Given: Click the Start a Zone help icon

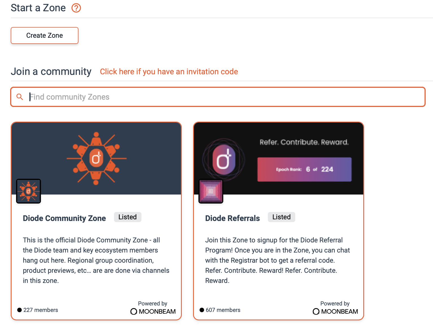Looking at the screenshot, I should click(76, 8).
